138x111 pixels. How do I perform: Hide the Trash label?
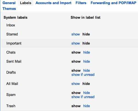click(x=87, y=106)
